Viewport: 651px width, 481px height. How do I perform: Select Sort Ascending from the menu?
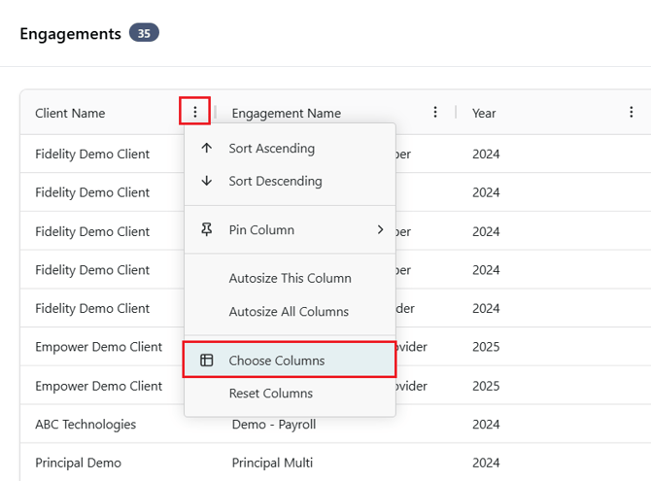pyautogui.click(x=290, y=148)
